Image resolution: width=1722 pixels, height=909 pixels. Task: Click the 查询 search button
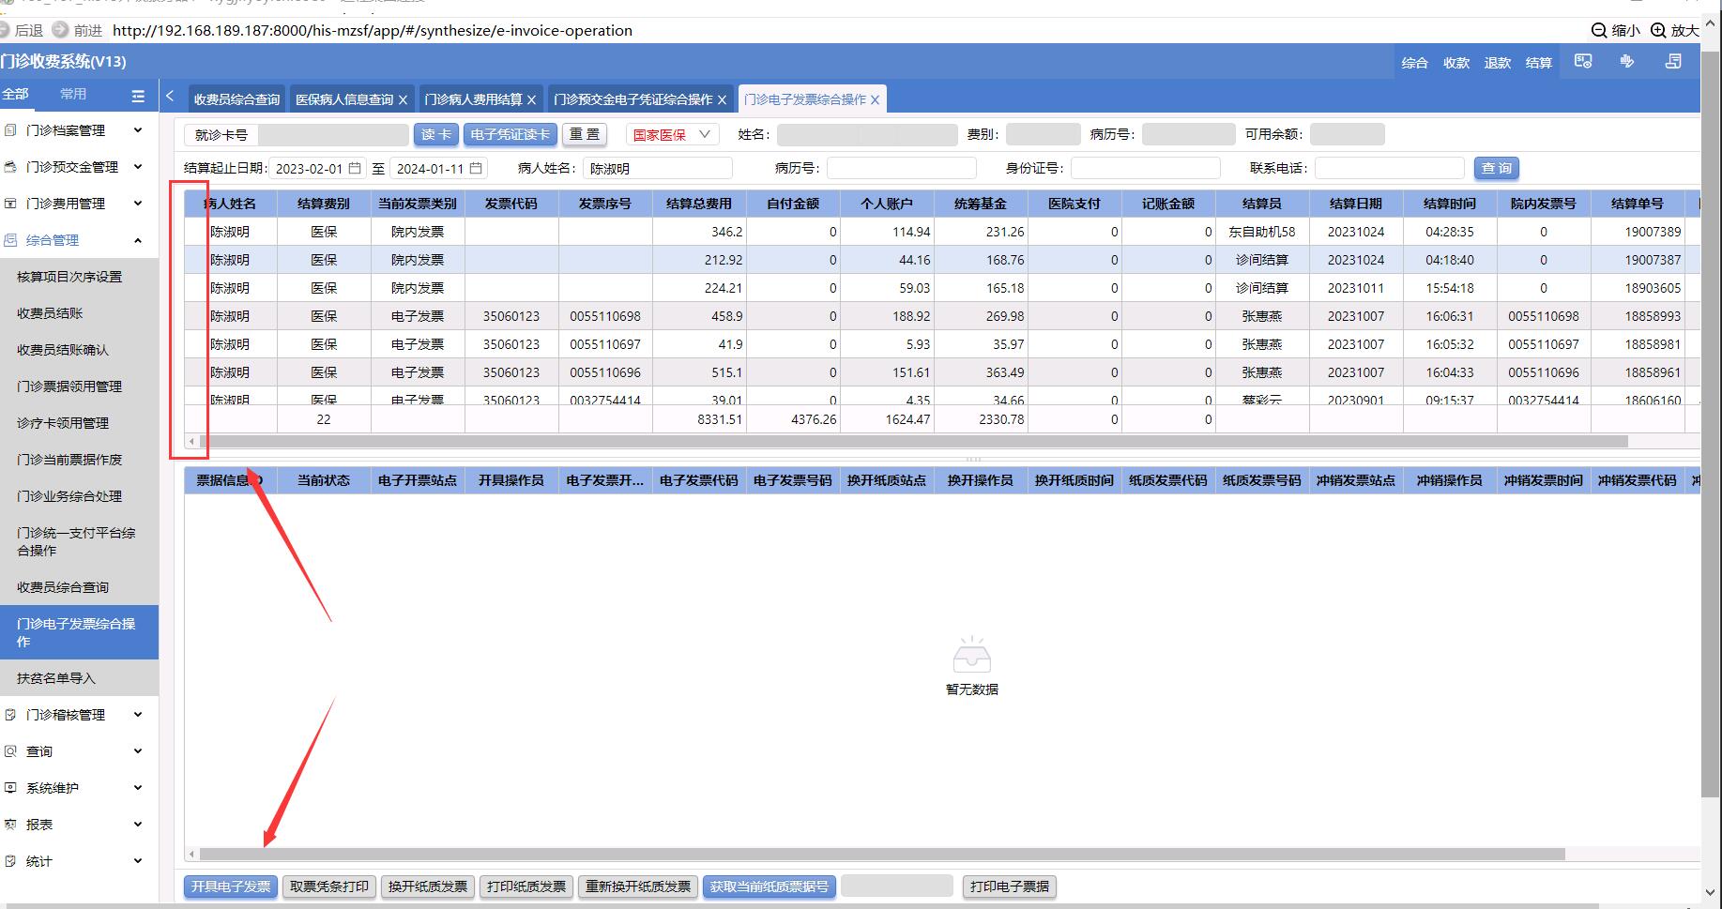[1496, 169]
